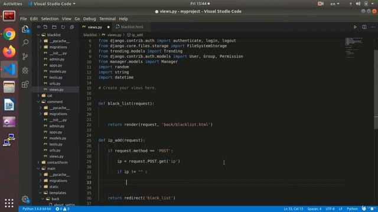Collapse the templates folder

click(x=40, y=193)
